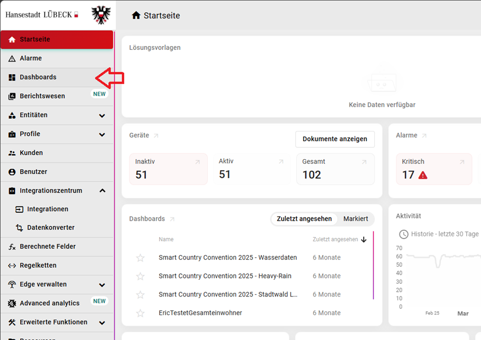The width and height of the screenshot is (481, 340).
Task: Click the Berichtswesen report icon
Action: click(x=12, y=97)
